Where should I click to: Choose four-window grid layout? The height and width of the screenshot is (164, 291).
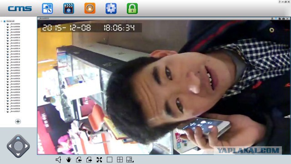tap(120, 160)
